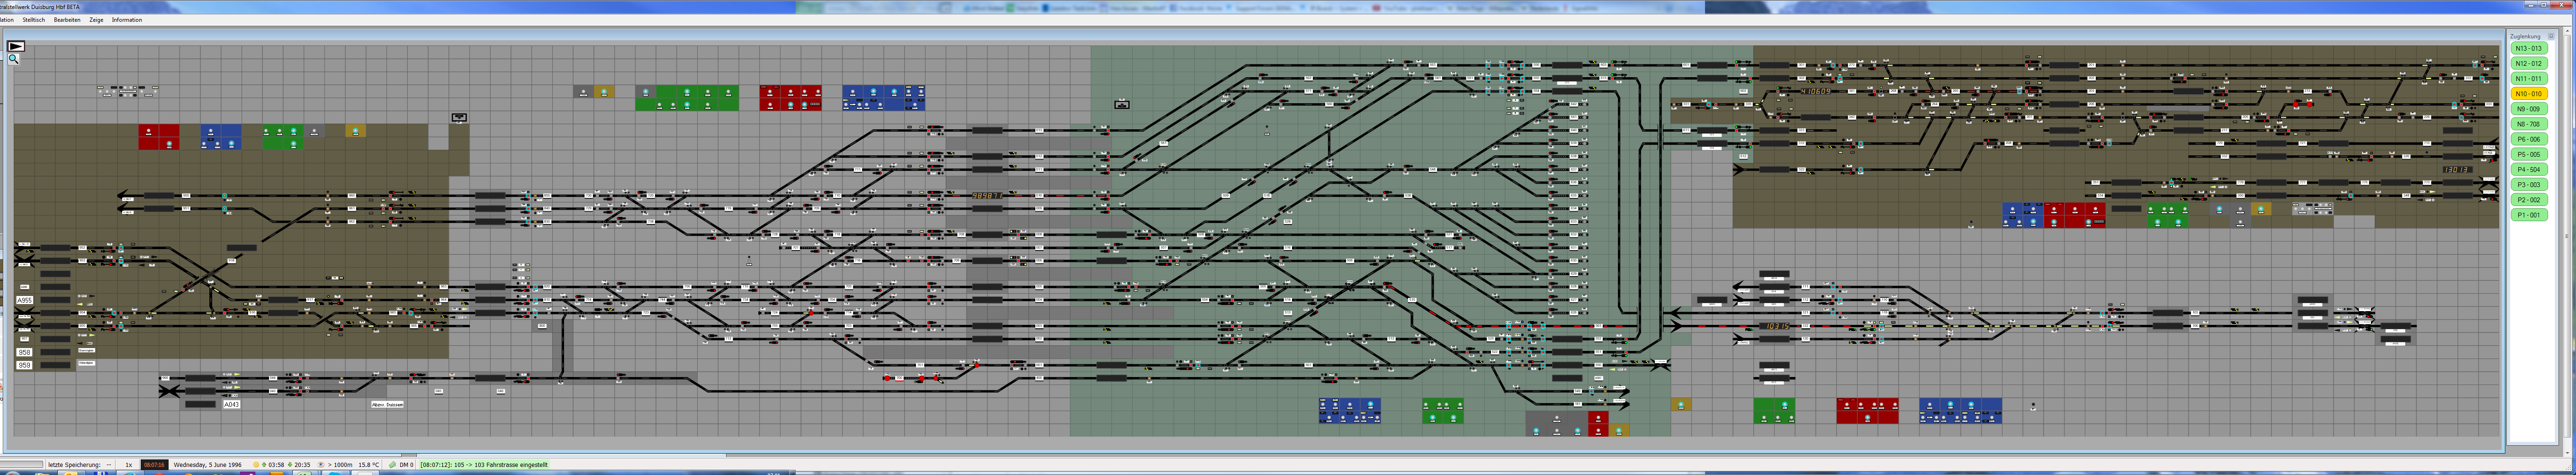Select route P2 - 002 in Zuglenkung
The image size is (2576, 475).
(x=2529, y=200)
